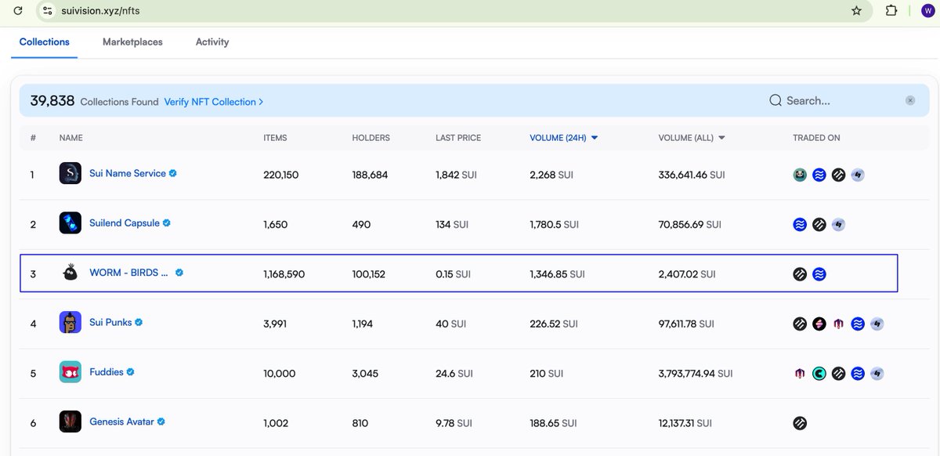Select the Tradeport icon on the Suilend Capsule row
This screenshot has width=940, height=456.
click(x=819, y=223)
